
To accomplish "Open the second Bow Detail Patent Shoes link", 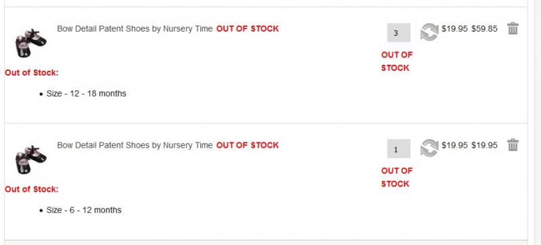I will click(x=135, y=145).
